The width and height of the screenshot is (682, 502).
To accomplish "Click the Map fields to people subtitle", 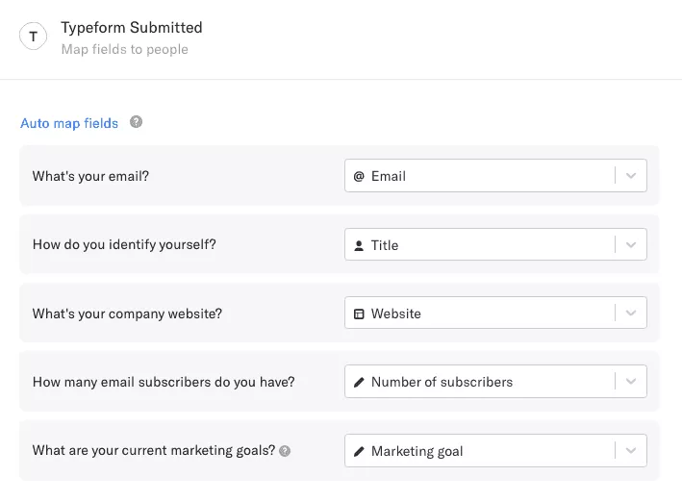I will click(125, 50).
